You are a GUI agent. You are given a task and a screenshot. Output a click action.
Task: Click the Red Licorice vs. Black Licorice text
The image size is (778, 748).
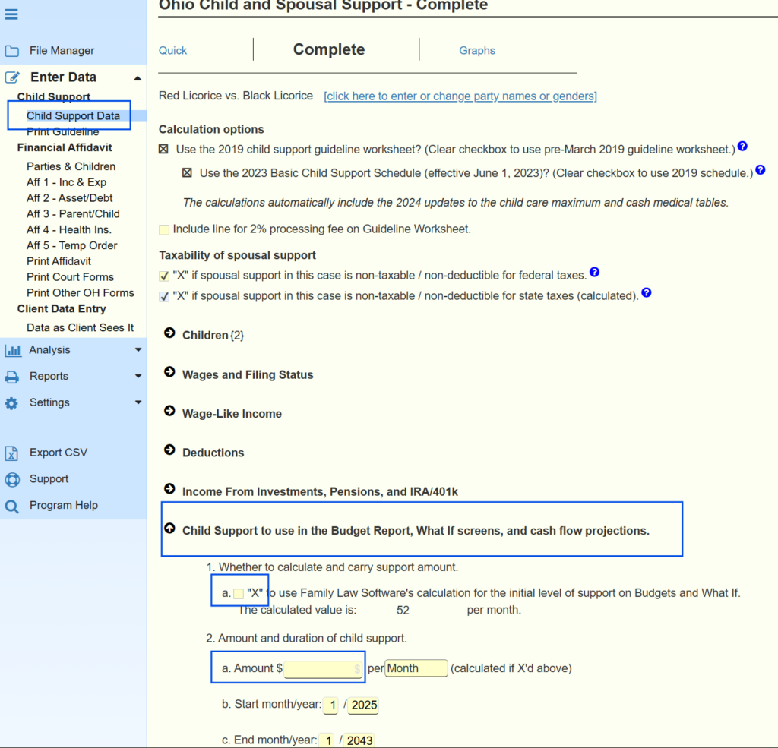tap(236, 96)
